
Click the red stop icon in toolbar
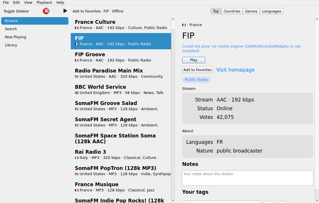(46, 11)
